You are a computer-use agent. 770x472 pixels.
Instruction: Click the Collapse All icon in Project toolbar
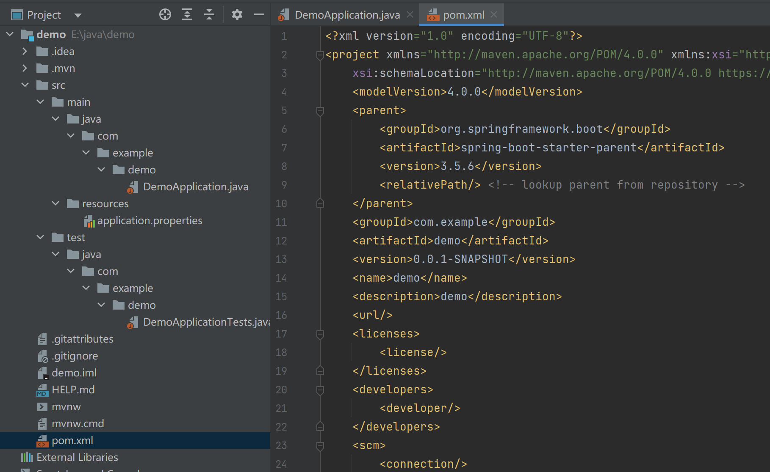[209, 15]
